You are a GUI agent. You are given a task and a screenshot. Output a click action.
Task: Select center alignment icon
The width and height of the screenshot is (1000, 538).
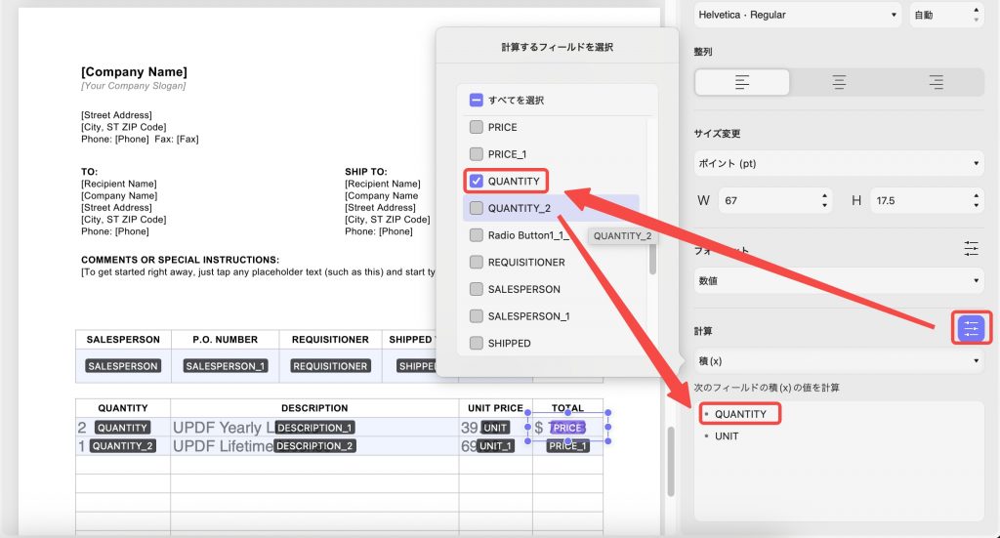(x=839, y=82)
